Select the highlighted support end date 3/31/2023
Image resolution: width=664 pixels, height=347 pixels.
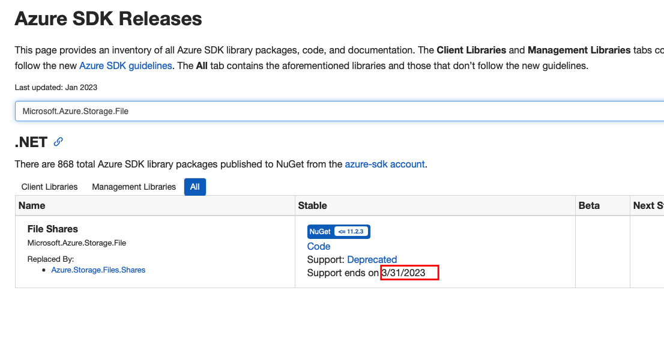tap(409, 273)
